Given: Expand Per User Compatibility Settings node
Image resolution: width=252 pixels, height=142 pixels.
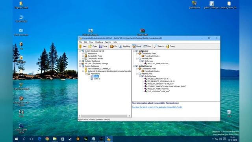Looking at the screenshot, I should click(80, 64).
